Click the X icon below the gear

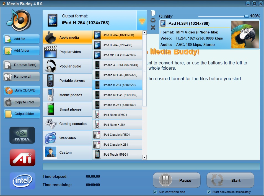(x=153, y=28)
